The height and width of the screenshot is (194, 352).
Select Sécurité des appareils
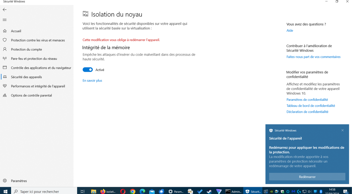click(x=26, y=77)
